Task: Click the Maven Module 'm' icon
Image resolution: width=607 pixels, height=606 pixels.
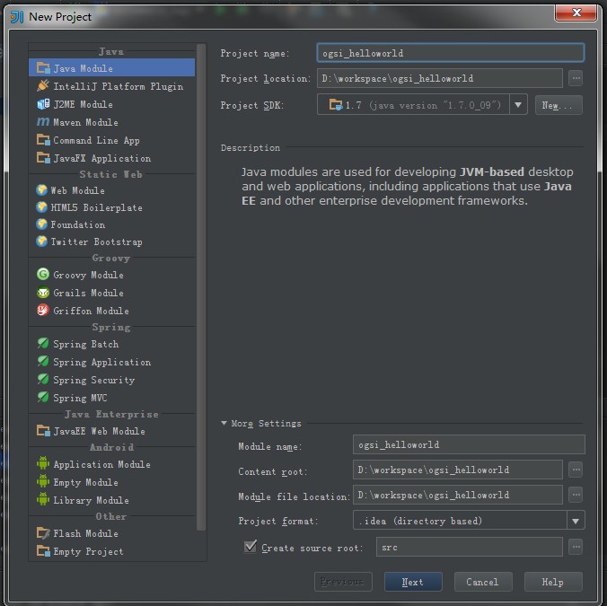Action: point(43,122)
